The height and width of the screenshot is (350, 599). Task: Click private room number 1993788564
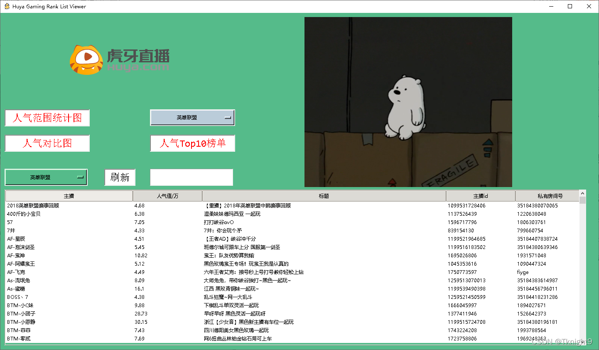click(532, 330)
